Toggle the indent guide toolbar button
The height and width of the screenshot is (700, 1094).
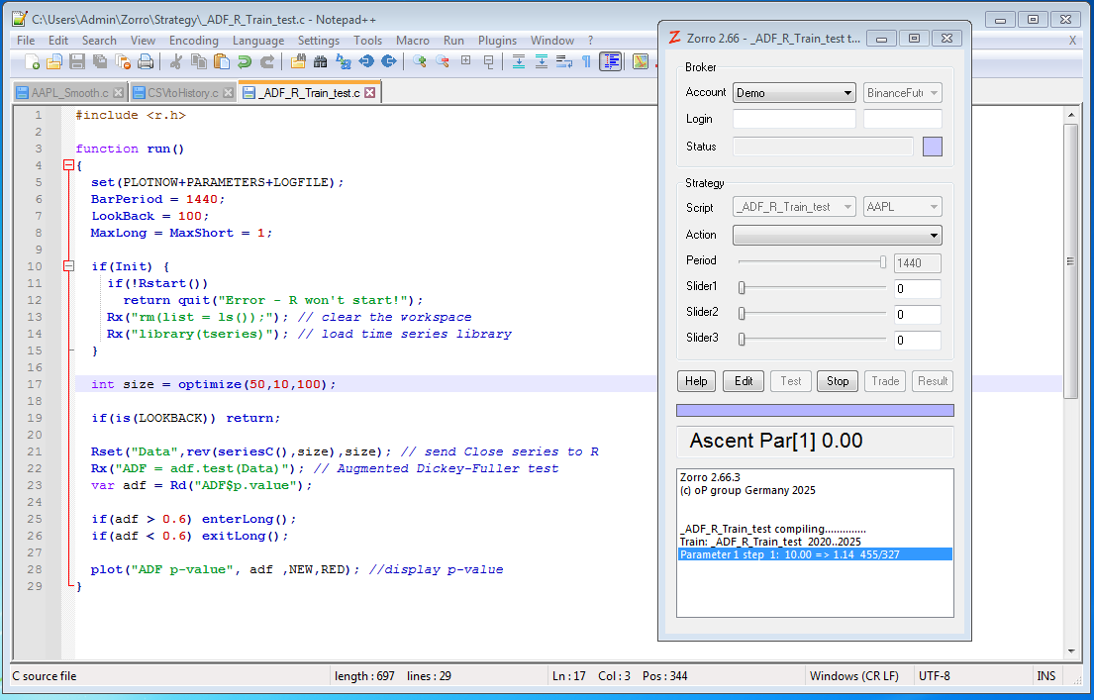pyautogui.click(x=611, y=61)
